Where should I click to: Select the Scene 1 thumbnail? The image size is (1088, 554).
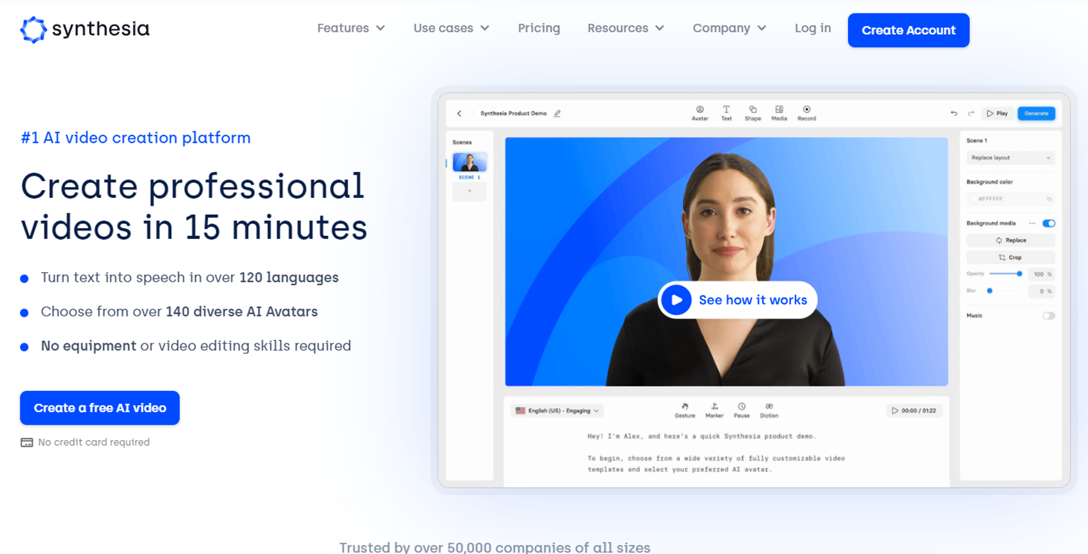pyautogui.click(x=469, y=163)
